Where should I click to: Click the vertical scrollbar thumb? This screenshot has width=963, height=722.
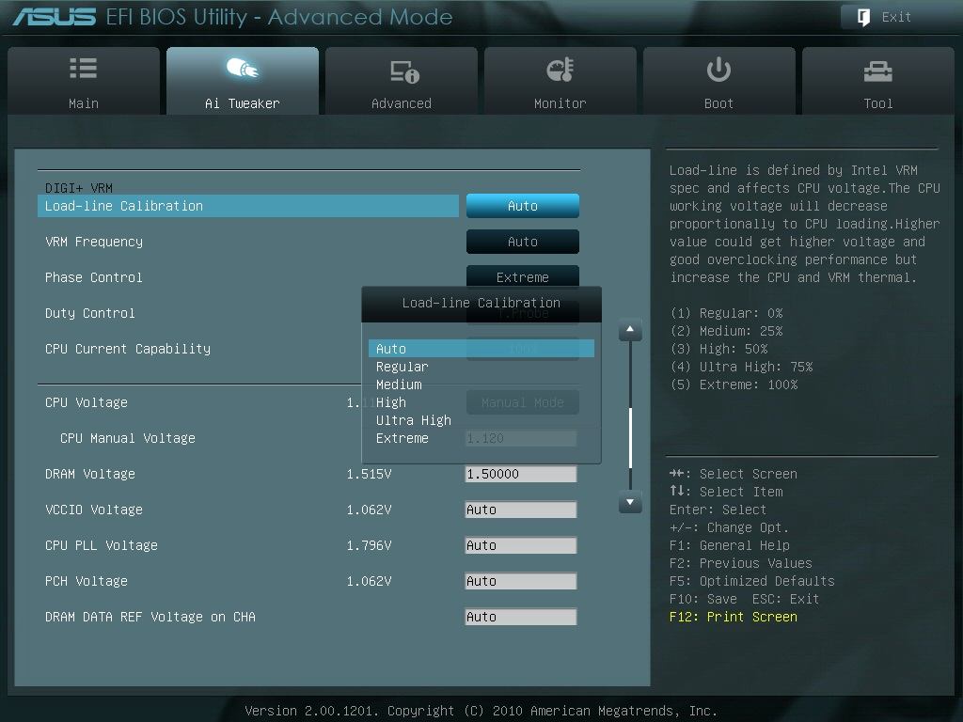tap(630, 437)
